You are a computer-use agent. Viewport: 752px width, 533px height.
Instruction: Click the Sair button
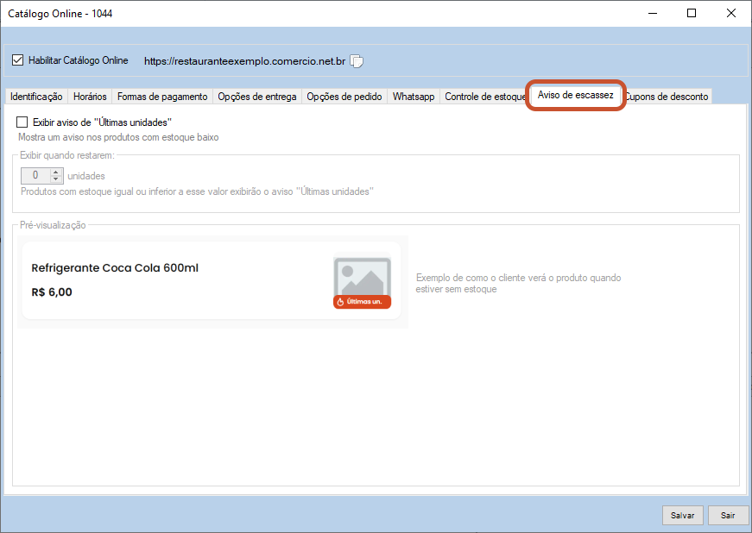[728, 515]
